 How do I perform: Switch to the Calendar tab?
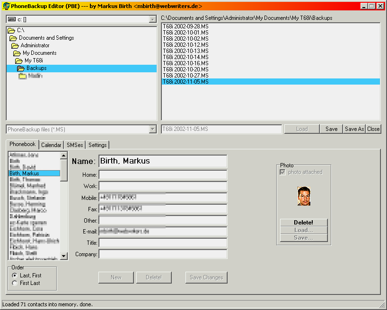(x=51, y=145)
